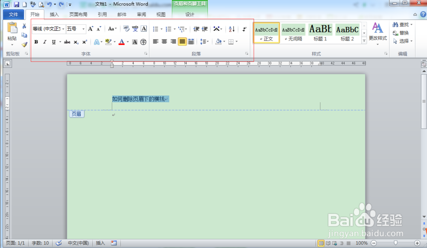Switch to the 审阅 Review tab

click(x=141, y=14)
